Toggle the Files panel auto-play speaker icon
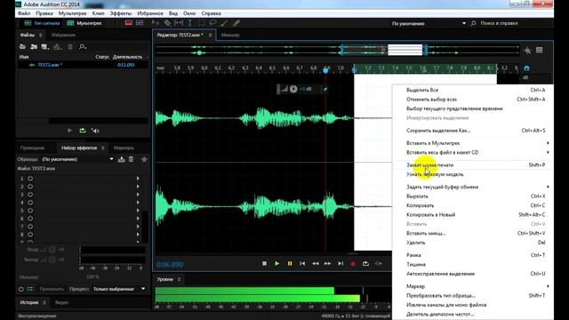This screenshot has width=569, height=320. click(95, 131)
